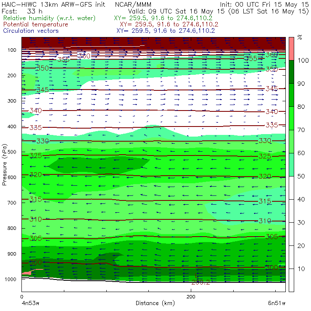This screenshot has width=311, height=311.
Task: Click the '298.2' minimum value label
Action: (x=200, y=282)
